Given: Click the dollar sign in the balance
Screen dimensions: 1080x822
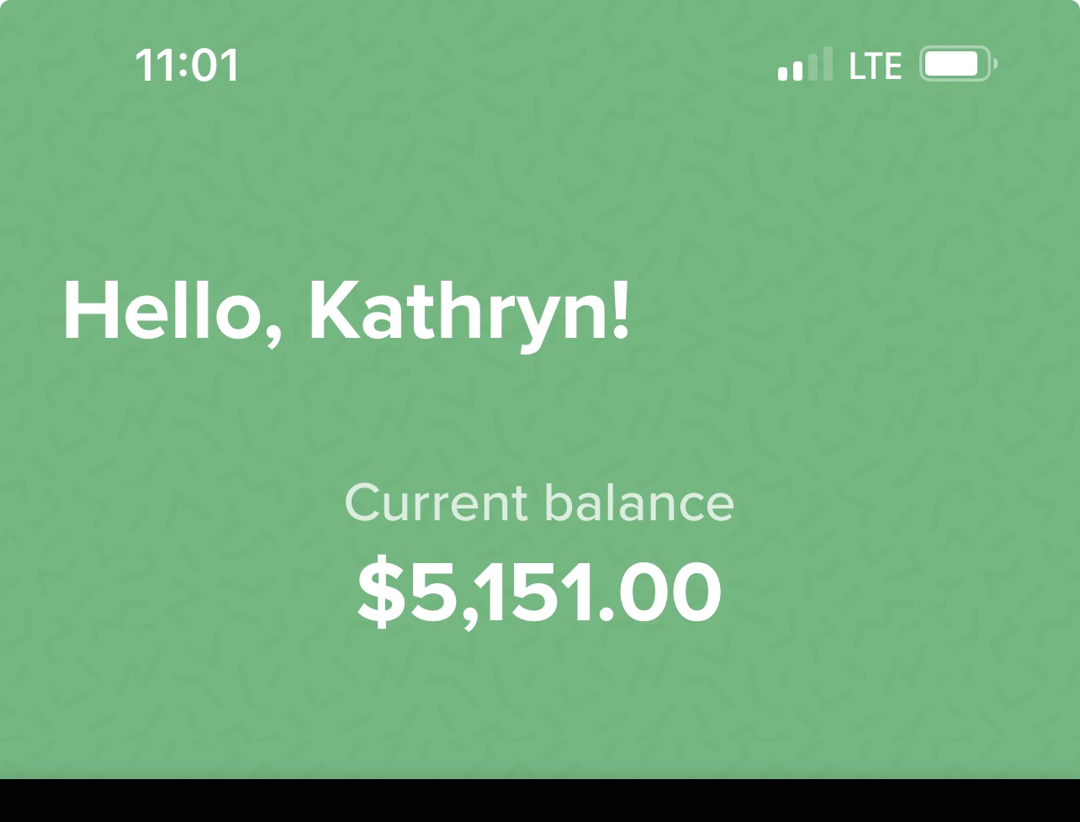Looking at the screenshot, I should click(x=382, y=593).
